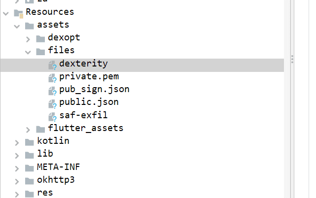This screenshot has width=316, height=198.
Task: Click the assets folder icon
Action: click(30, 26)
